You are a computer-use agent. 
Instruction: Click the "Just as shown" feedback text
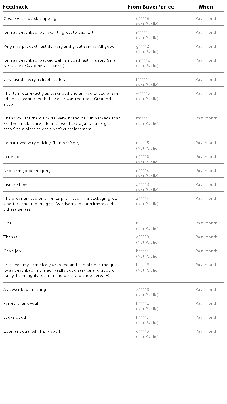[16, 185]
